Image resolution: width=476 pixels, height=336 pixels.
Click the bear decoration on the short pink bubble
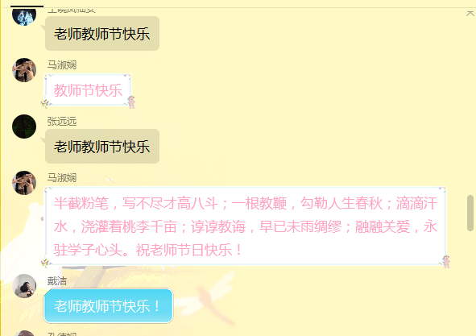[x=131, y=102]
